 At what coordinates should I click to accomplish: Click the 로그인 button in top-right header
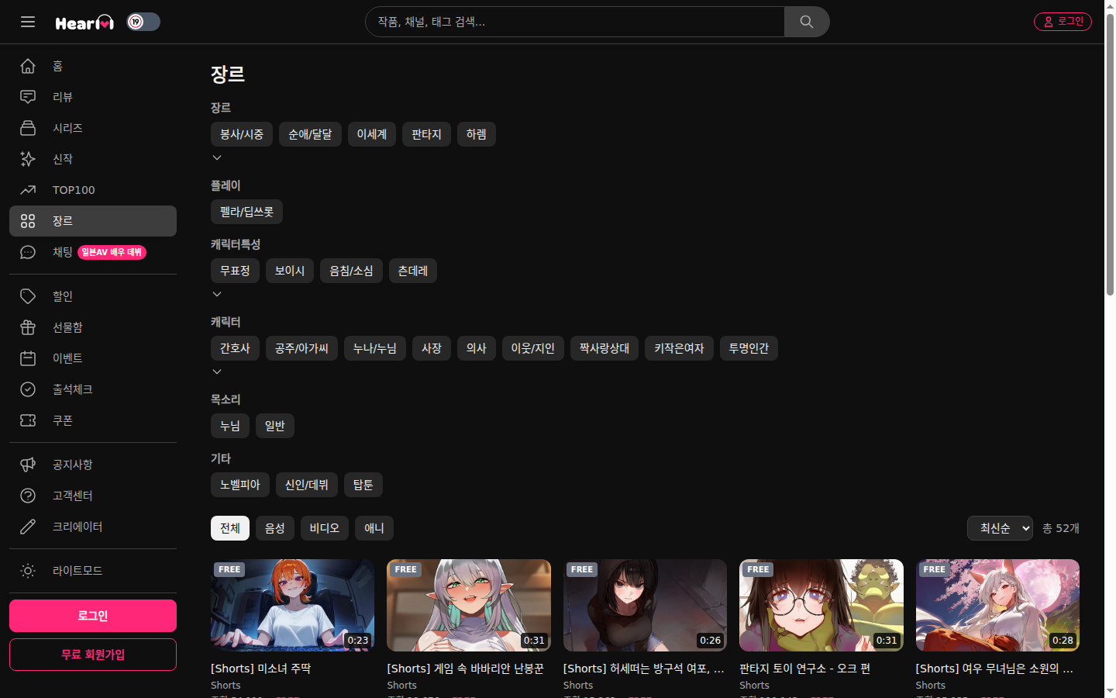1063,22
